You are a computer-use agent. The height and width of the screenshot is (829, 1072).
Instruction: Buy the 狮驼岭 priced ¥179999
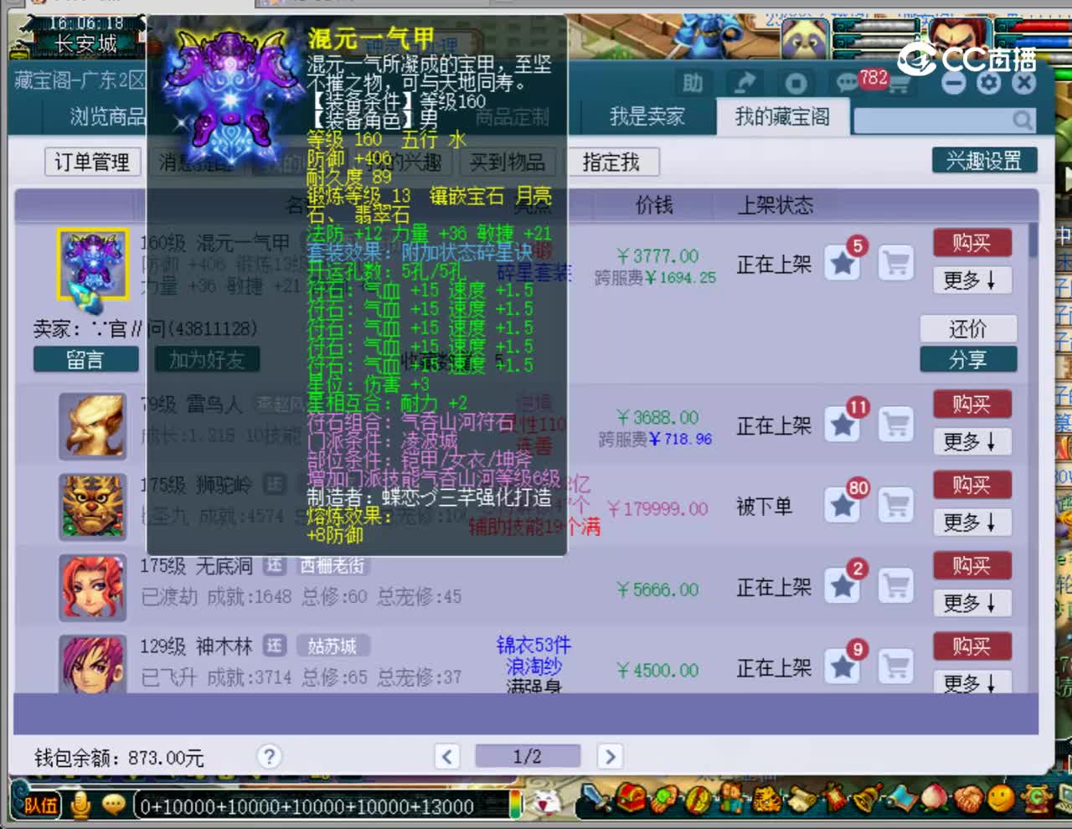971,485
